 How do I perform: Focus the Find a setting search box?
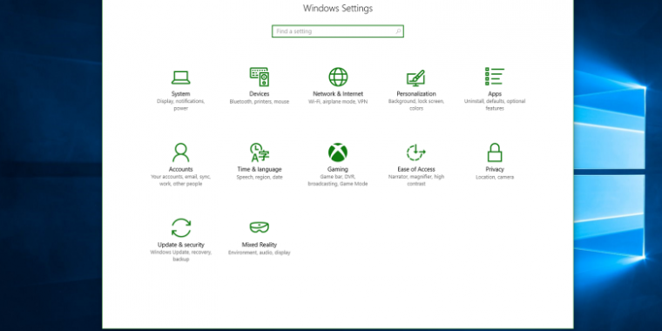pos(338,31)
